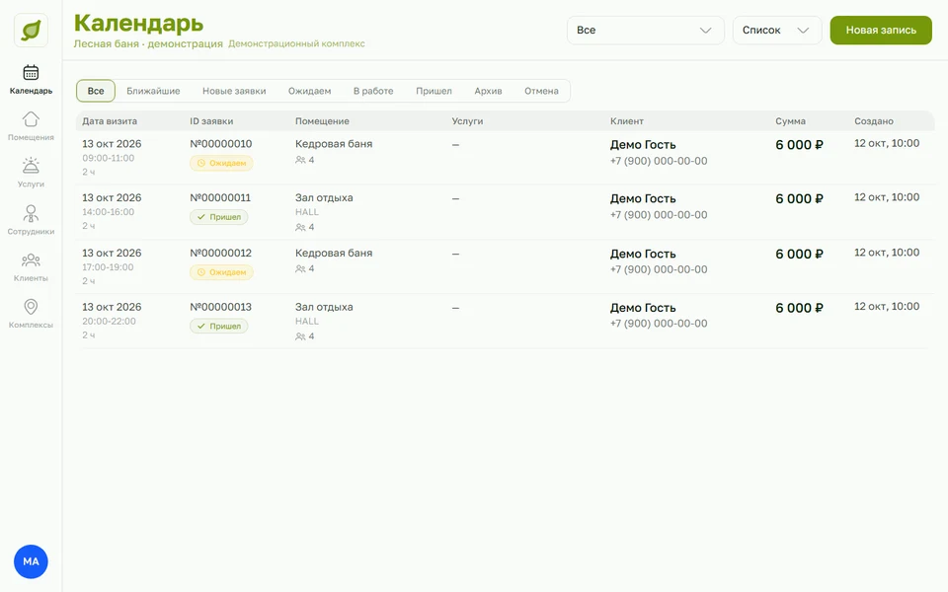Click HALL label in row №00000013

coord(306,322)
